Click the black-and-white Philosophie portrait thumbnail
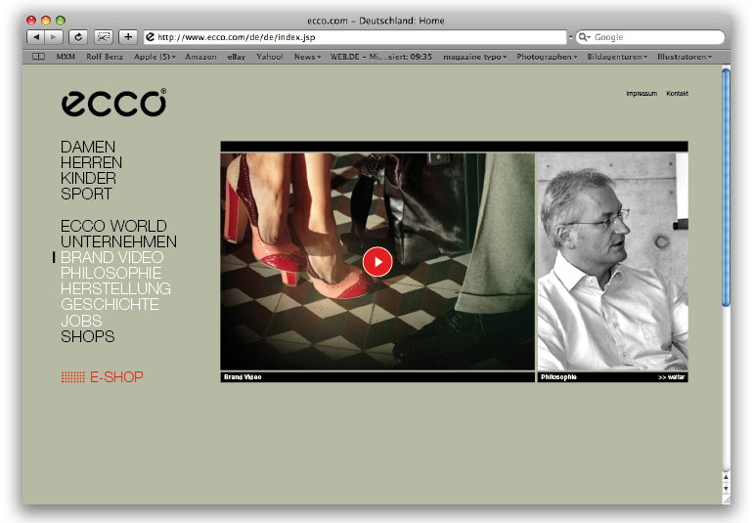Image resolution: width=753 pixels, height=523 pixels. [x=613, y=262]
